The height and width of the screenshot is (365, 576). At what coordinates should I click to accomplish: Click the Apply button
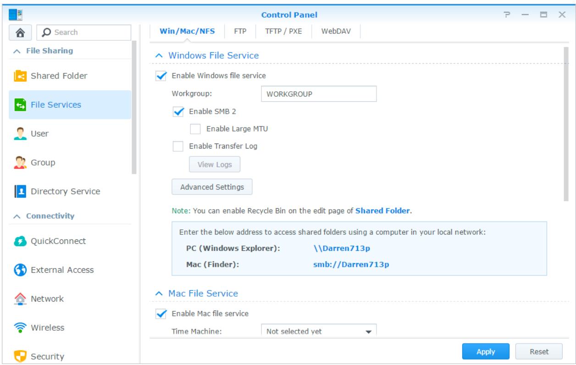(486, 352)
